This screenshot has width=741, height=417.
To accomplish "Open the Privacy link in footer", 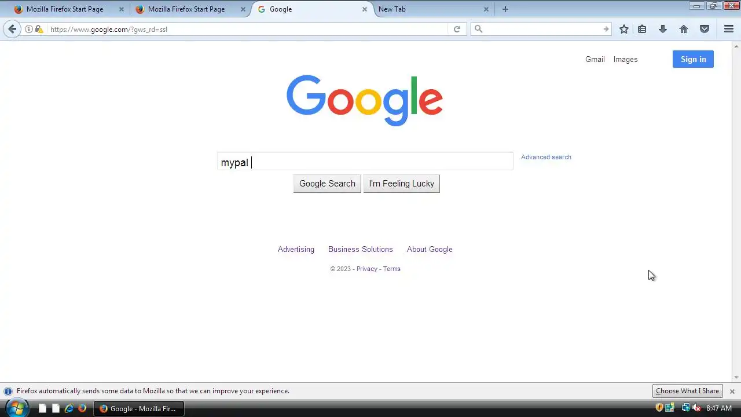I will [x=367, y=269].
